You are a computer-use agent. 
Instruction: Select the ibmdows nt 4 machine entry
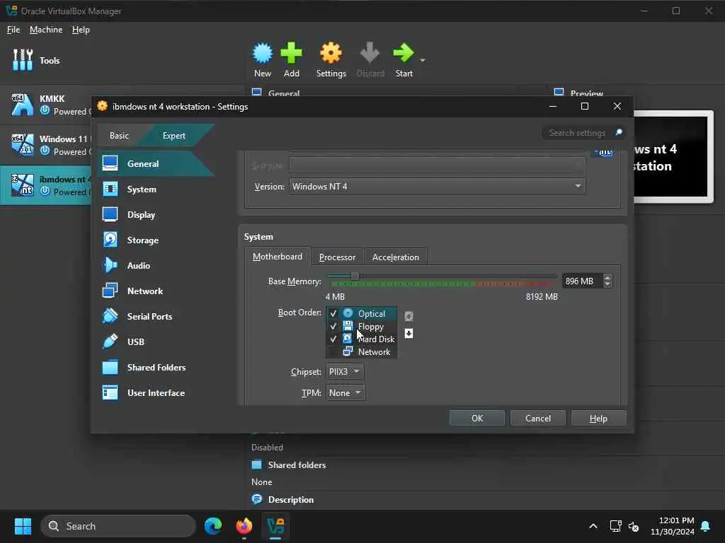point(46,185)
